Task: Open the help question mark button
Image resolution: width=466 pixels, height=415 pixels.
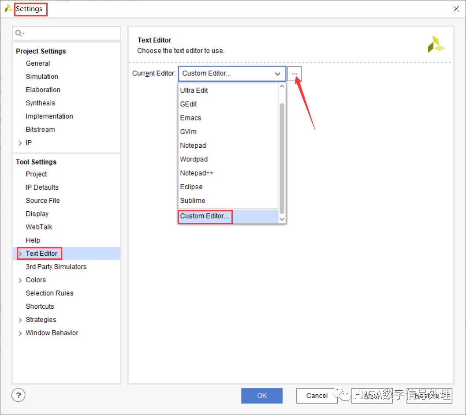Action: click(19, 395)
